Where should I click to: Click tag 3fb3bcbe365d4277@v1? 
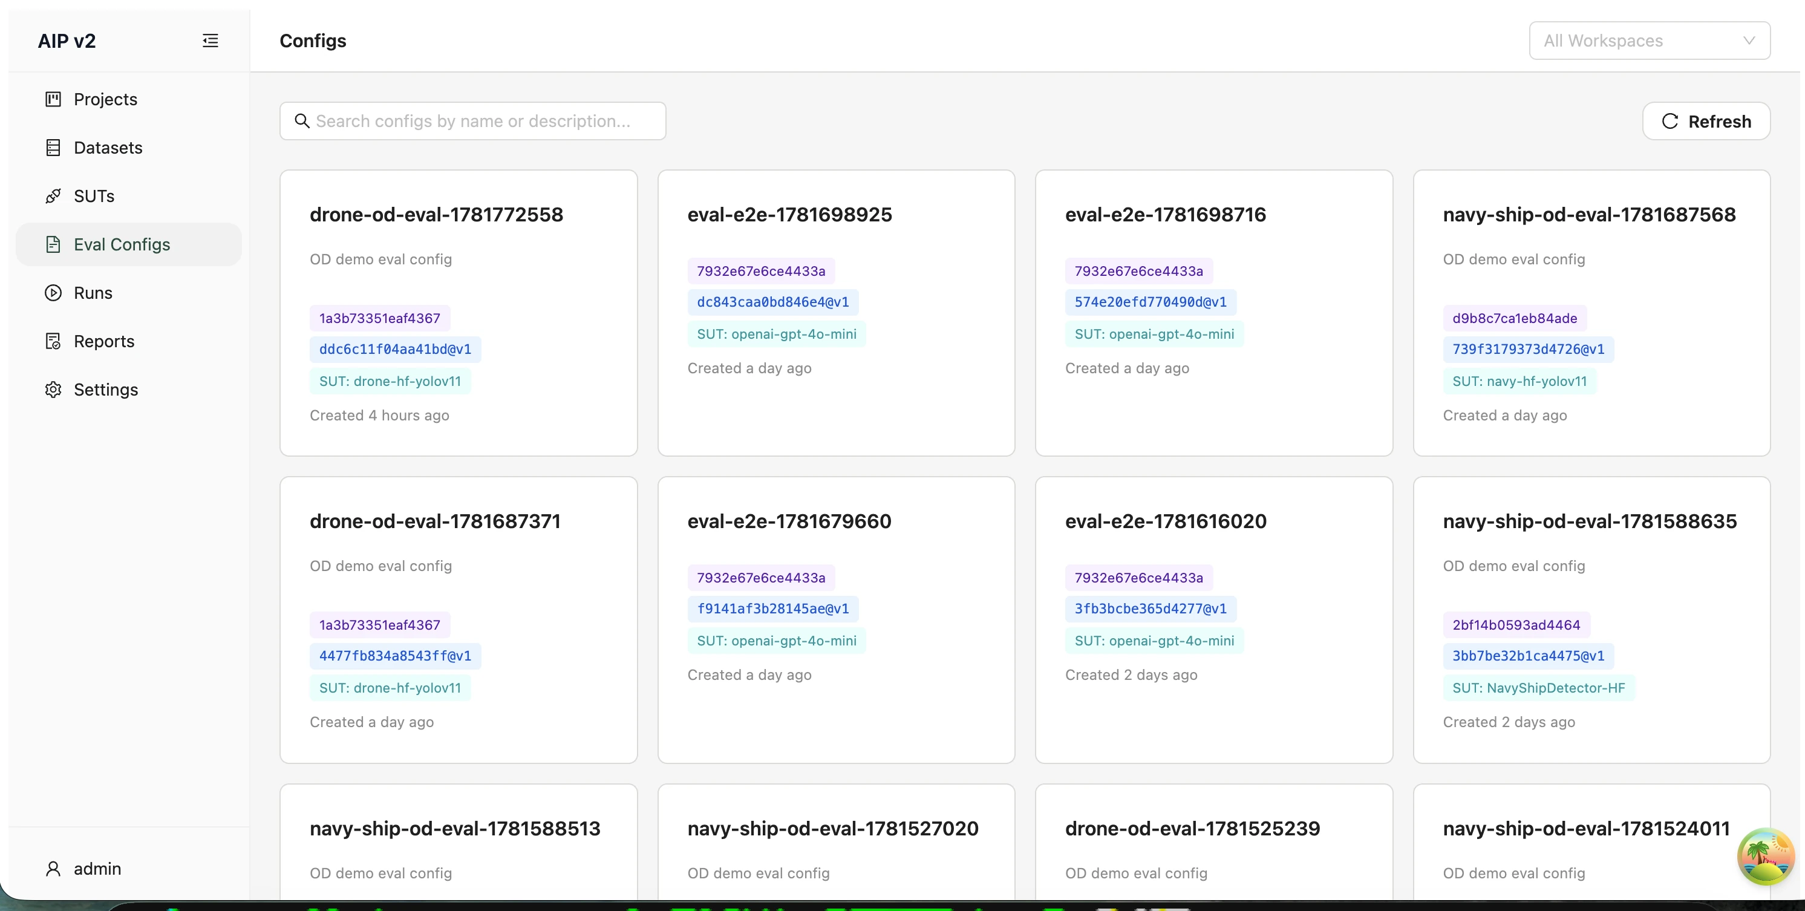pos(1151,609)
